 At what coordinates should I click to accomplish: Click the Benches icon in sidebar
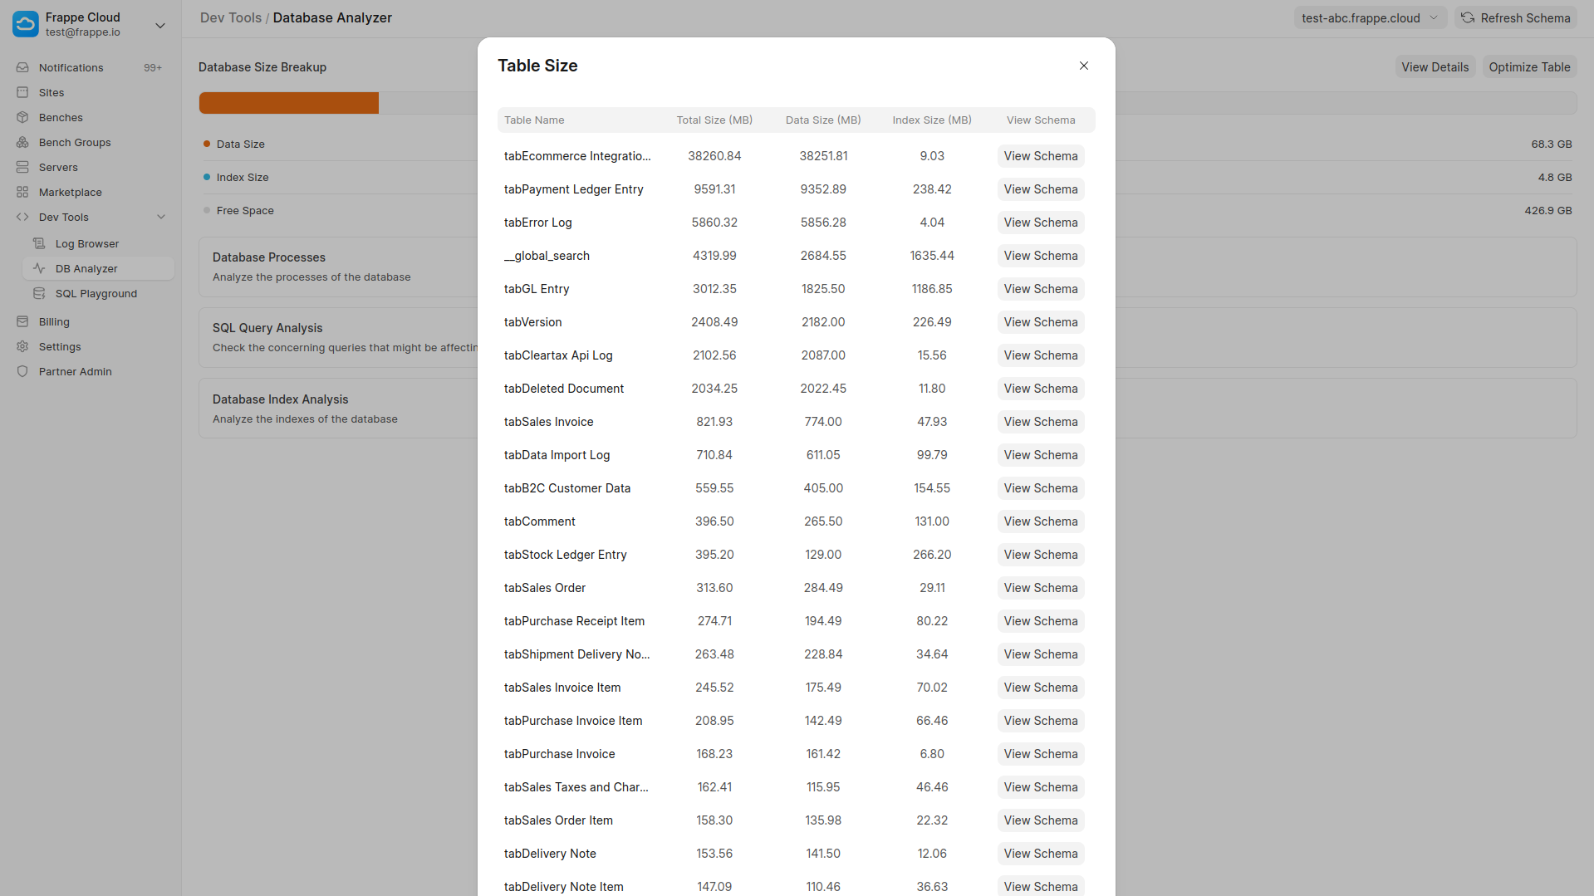[x=22, y=117]
